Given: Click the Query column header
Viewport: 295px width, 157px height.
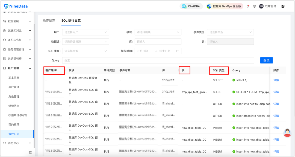Looking at the screenshot, I should pyautogui.click(x=236, y=70).
